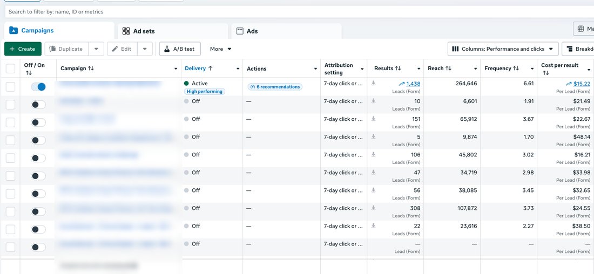Open Columns: Performance and clicks dropdown
The image size is (594, 274).
[503, 49]
